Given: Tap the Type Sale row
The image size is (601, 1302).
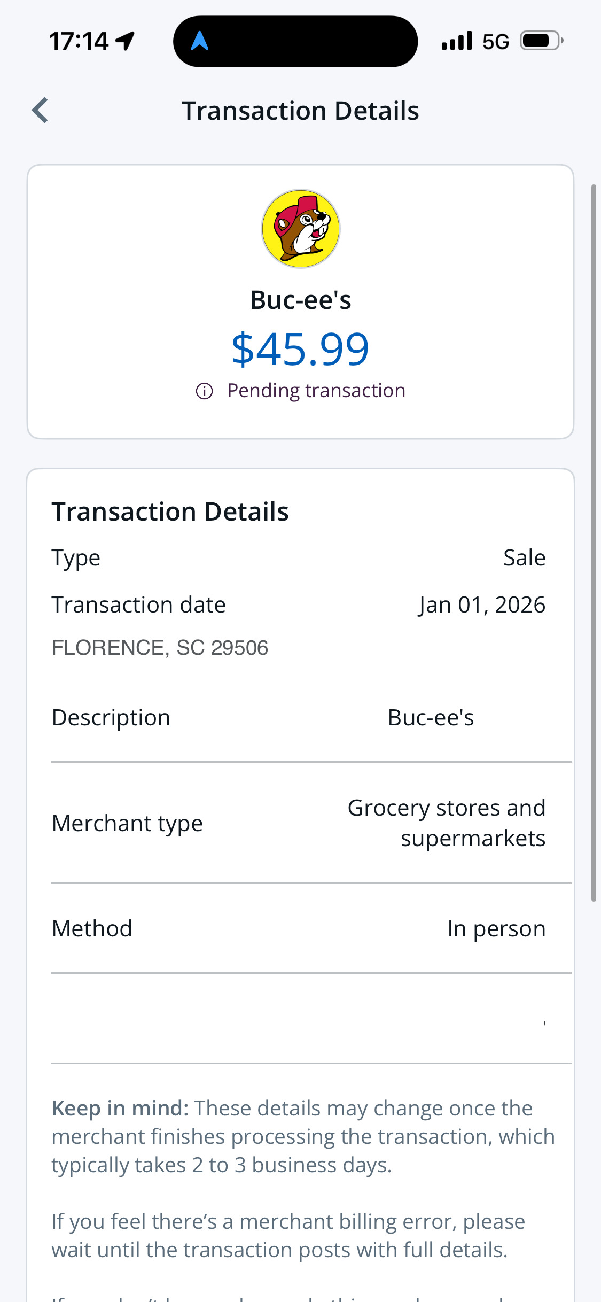Looking at the screenshot, I should click(299, 557).
